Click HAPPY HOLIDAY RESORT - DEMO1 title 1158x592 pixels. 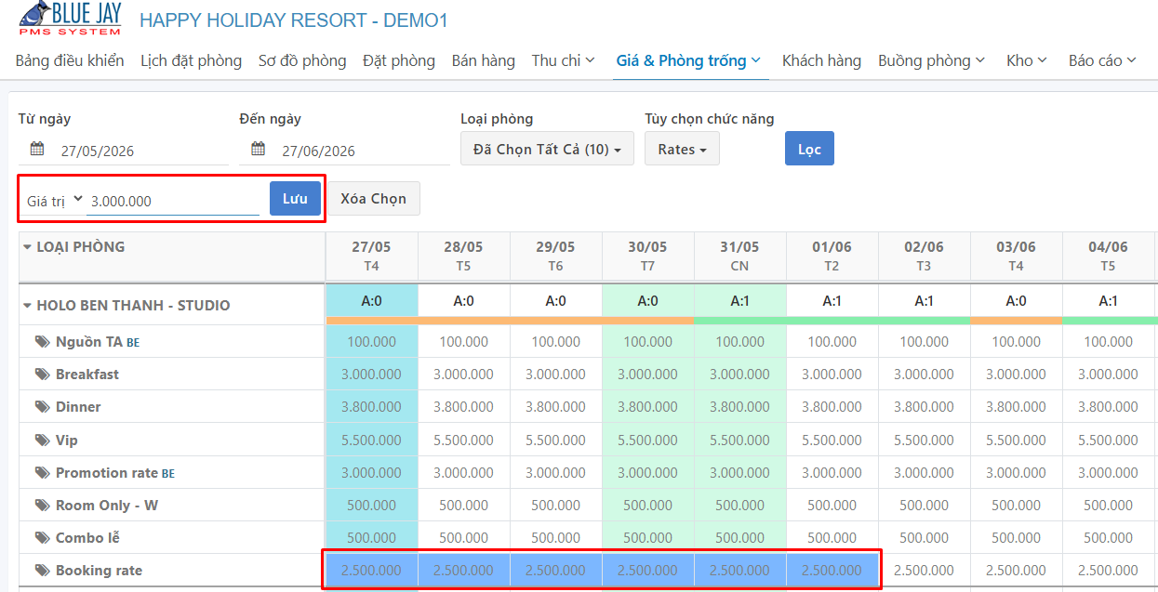294,20
